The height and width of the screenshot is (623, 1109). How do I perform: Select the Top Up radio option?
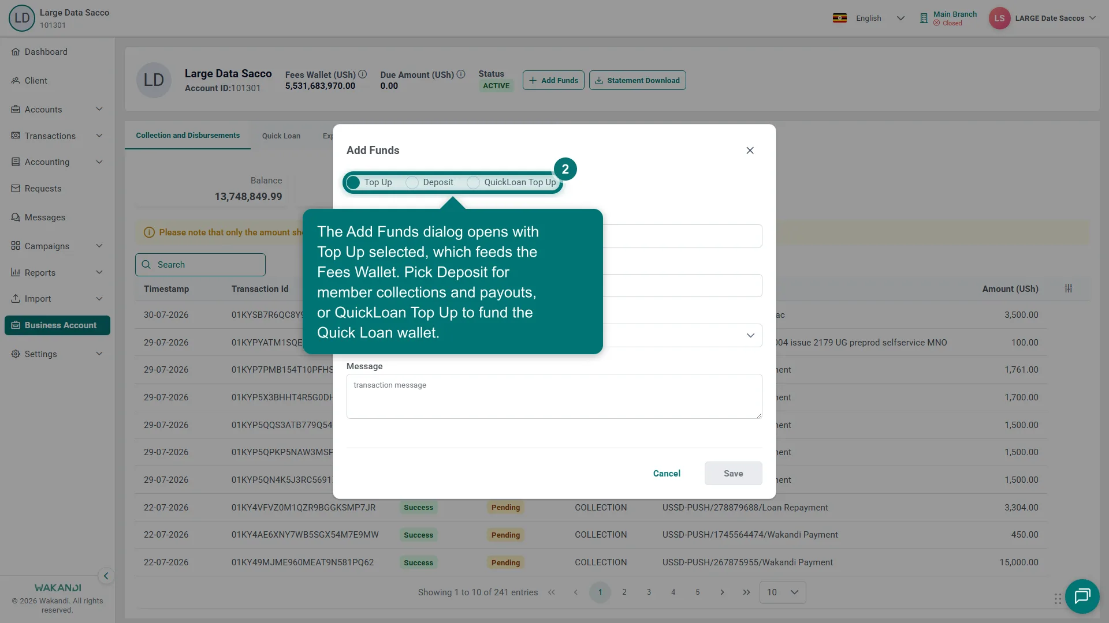point(353,182)
